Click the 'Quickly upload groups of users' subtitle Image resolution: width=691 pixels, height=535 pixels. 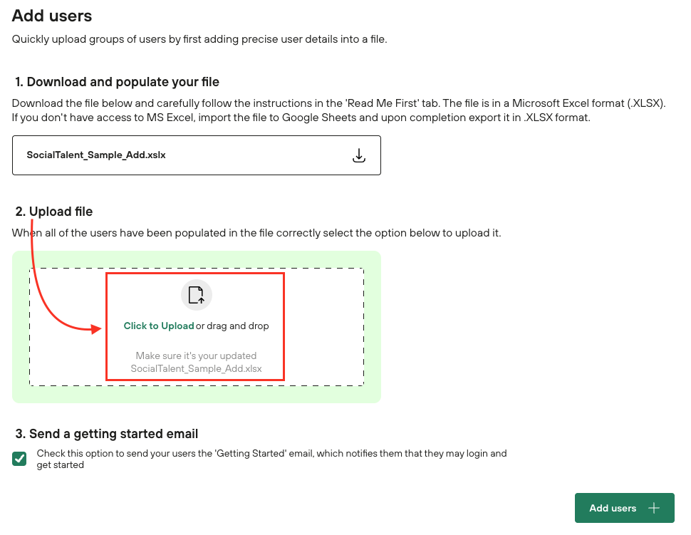click(x=199, y=39)
